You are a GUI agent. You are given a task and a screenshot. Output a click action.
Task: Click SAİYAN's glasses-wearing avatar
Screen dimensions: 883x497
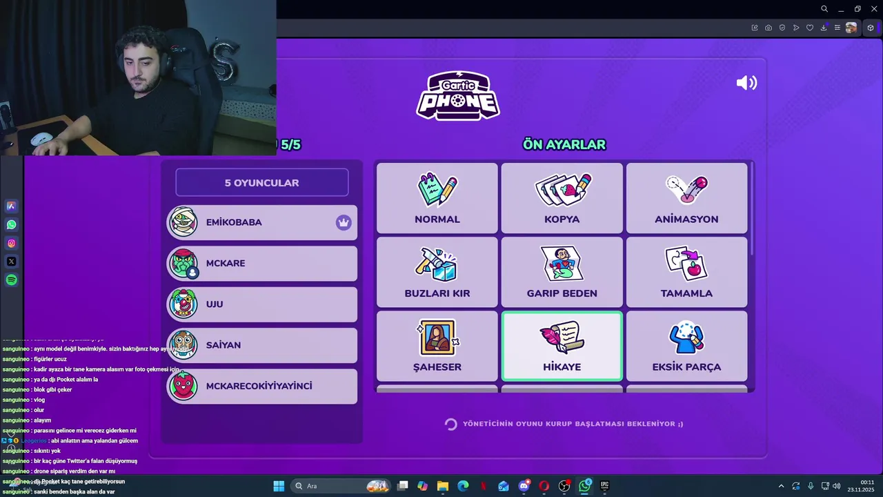pos(183,344)
